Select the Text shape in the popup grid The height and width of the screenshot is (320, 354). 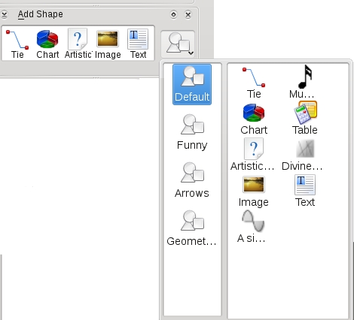305,191
